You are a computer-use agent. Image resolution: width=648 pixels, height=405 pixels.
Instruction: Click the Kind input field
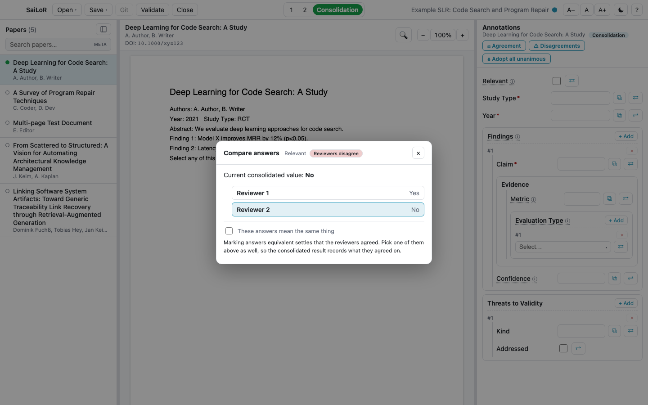pos(581,331)
